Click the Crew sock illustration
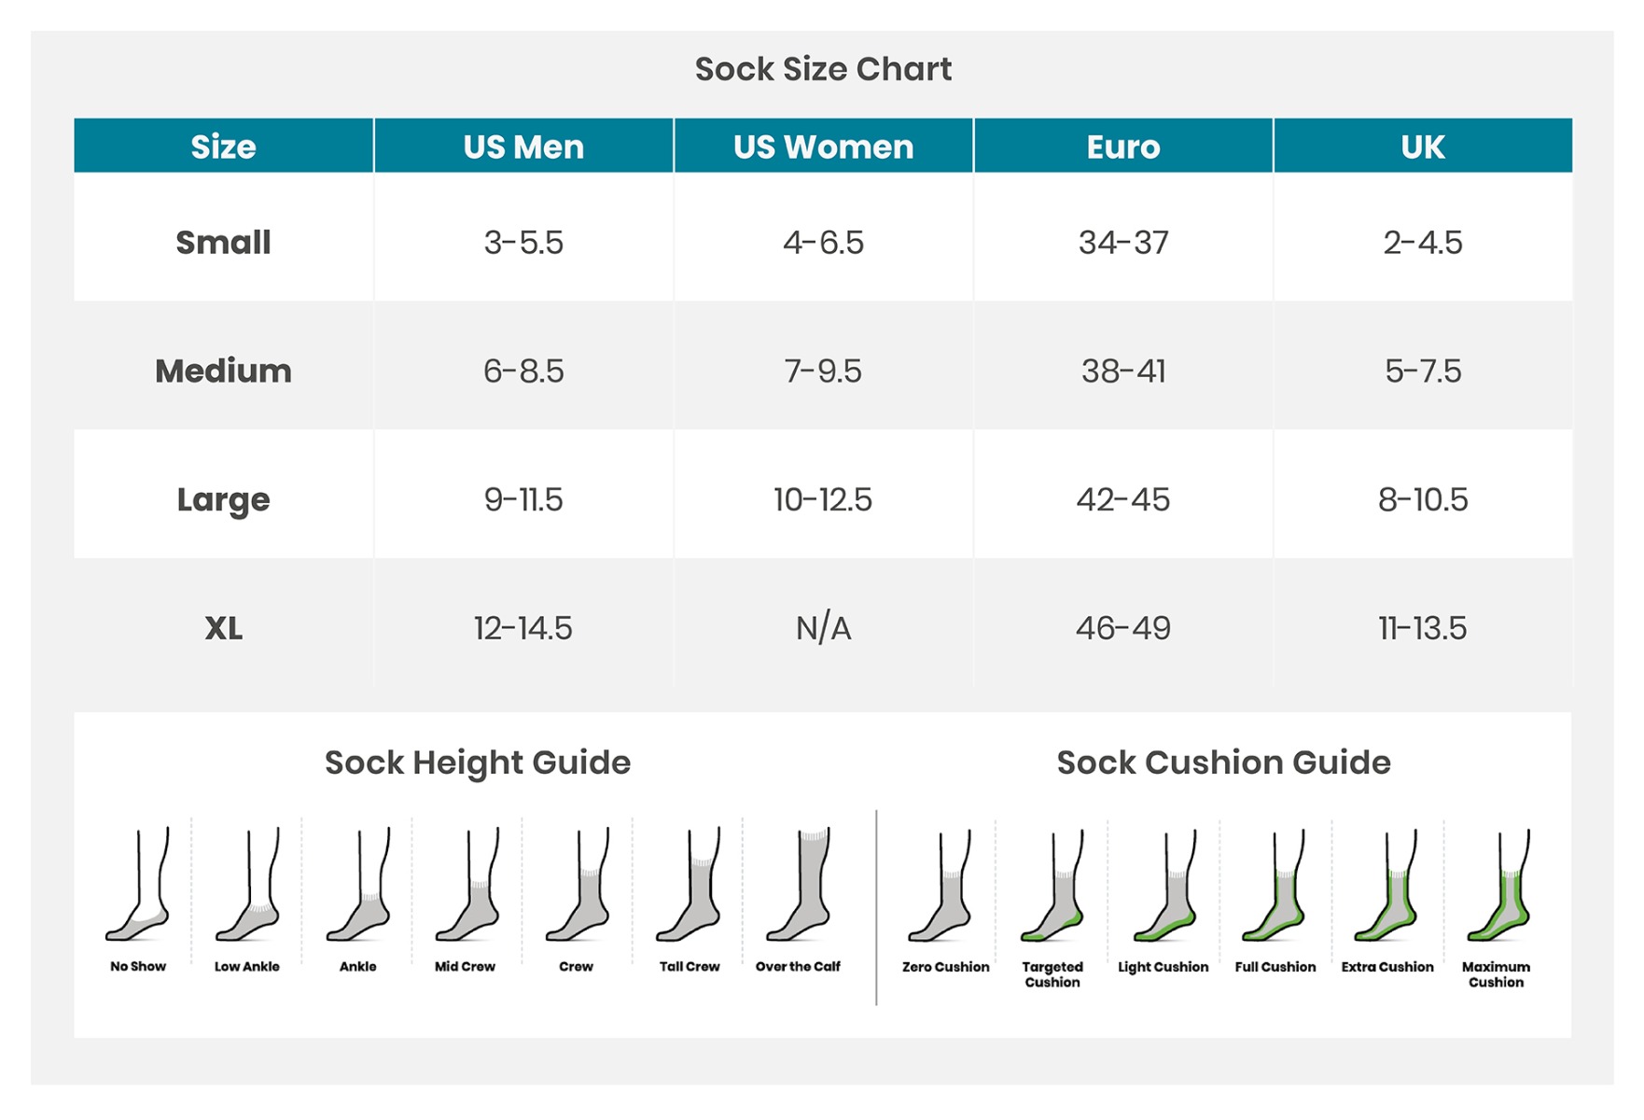1644x1120 pixels. [578, 884]
